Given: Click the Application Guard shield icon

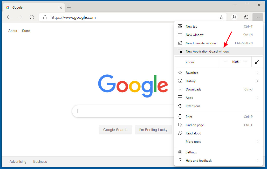Looking at the screenshot, I should [180, 51].
